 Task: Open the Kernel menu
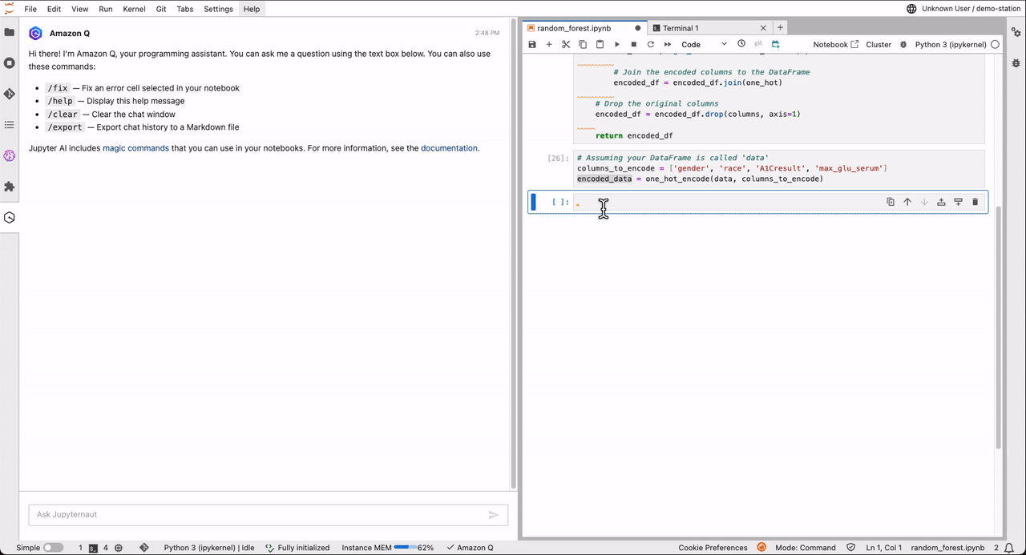click(134, 9)
